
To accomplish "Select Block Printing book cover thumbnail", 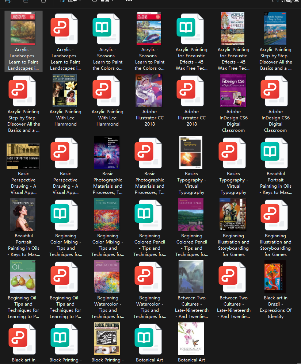I will point(107,339).
